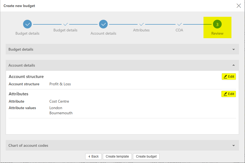Click pencil icon on Account structure Edit

click(225, 77)
